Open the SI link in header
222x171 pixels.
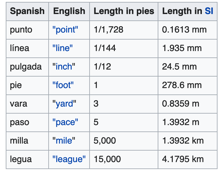[x=209, y=11]
